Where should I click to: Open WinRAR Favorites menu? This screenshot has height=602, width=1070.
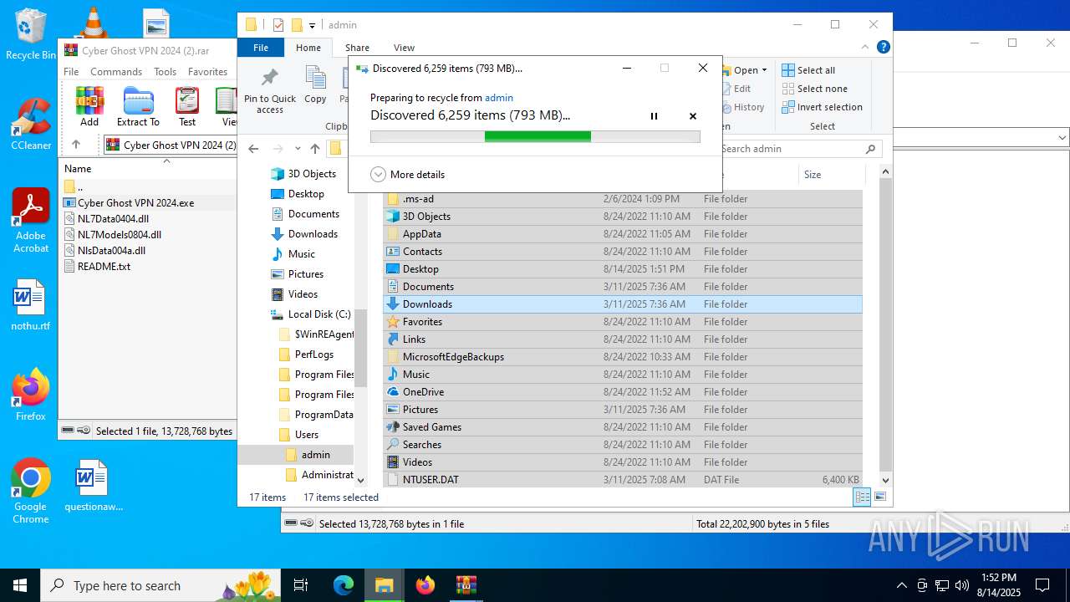[207, 72]
